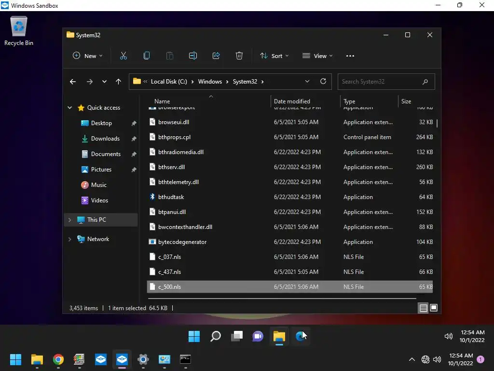Select the file bthradiomedia.dll
494x371 pixels.
[290, 152]
